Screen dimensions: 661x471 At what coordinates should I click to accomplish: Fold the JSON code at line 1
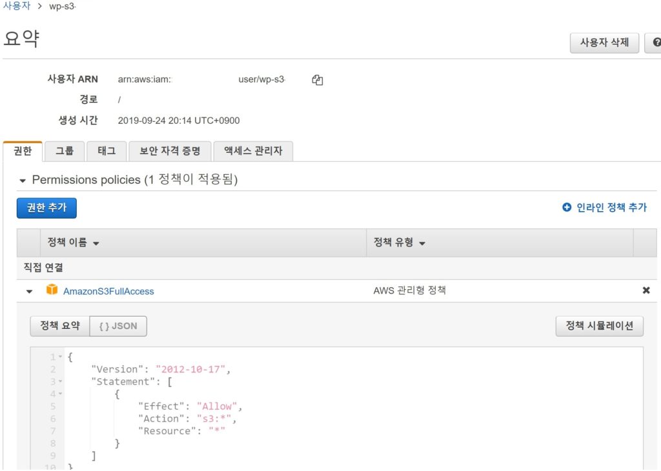click(60, 357)
